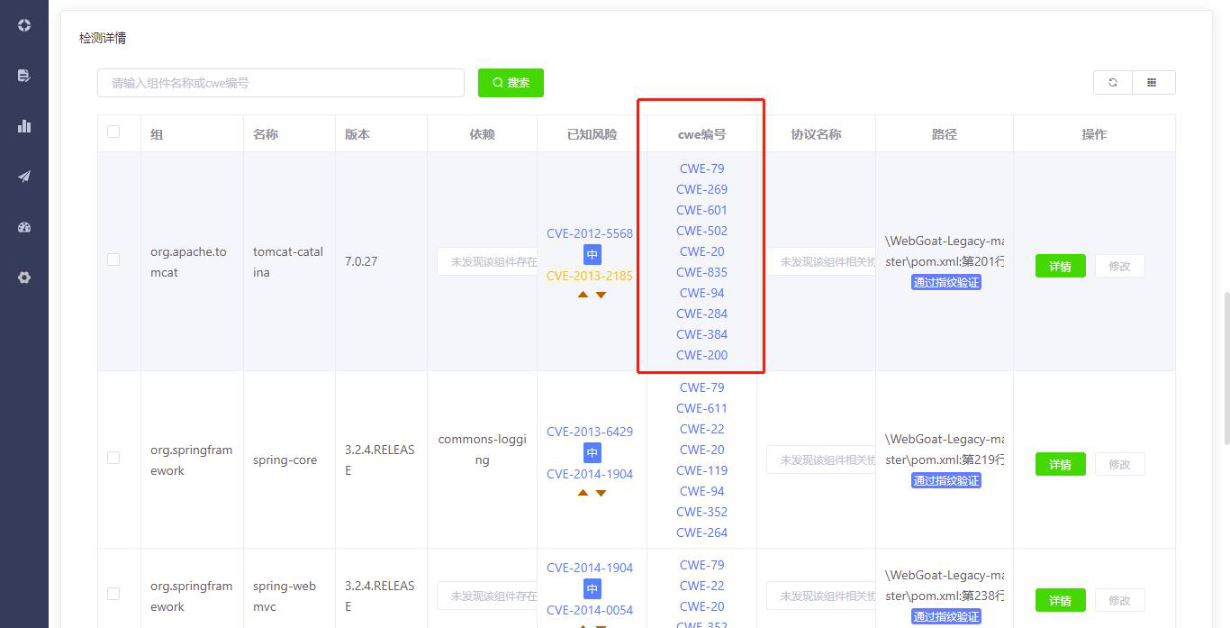Click version 7.0.27 cell
Image resolution: width=1230 pixels, height=628 pixels.
[x=361, y=261]
